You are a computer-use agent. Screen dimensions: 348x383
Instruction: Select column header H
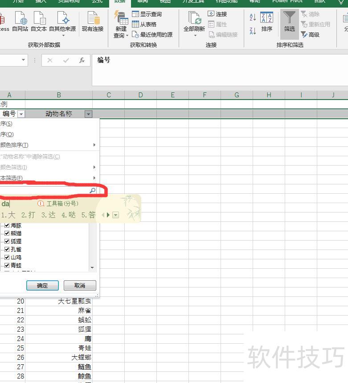(x=269, y=95)
